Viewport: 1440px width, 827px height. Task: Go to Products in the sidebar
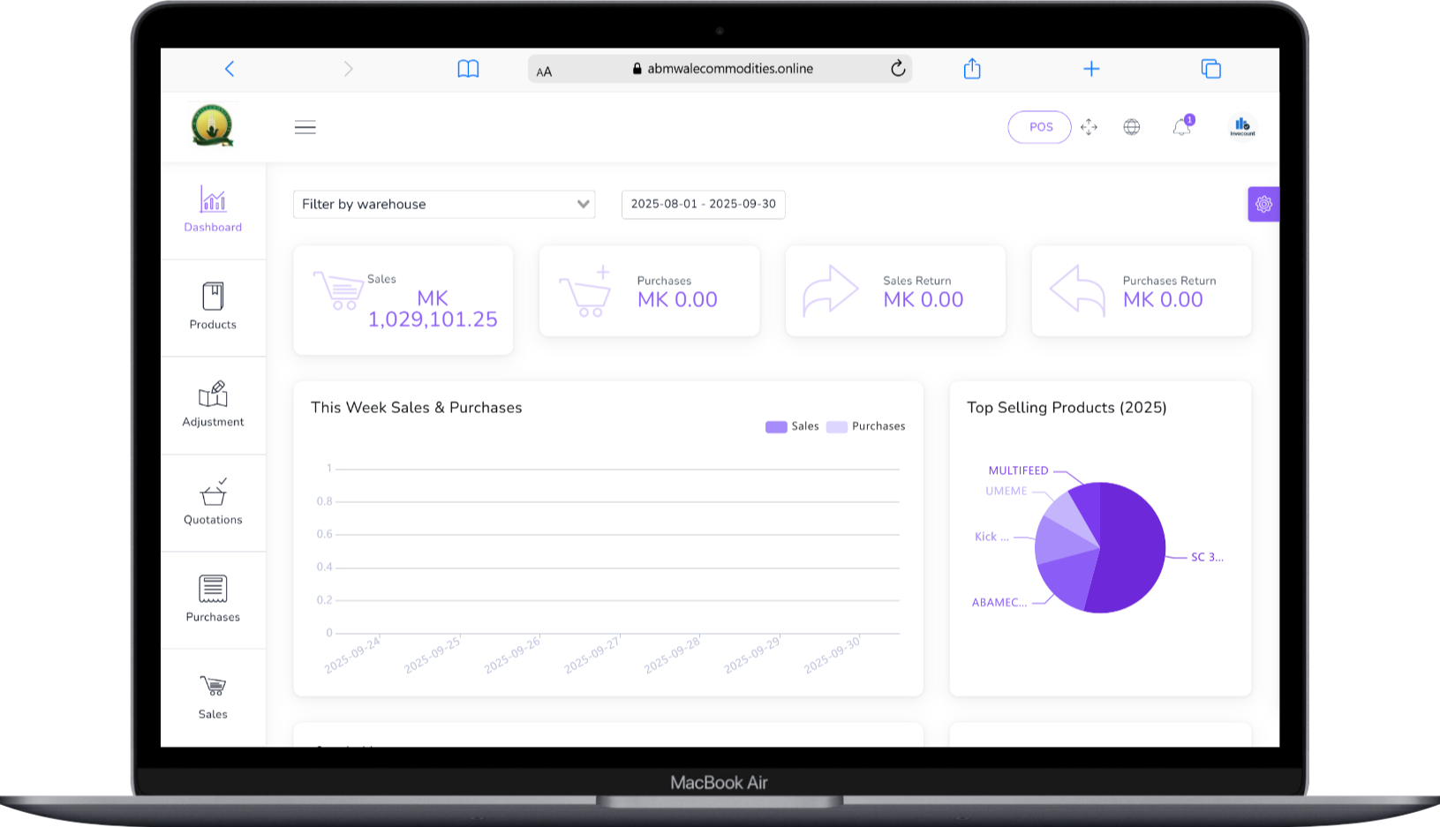point(213,306)
